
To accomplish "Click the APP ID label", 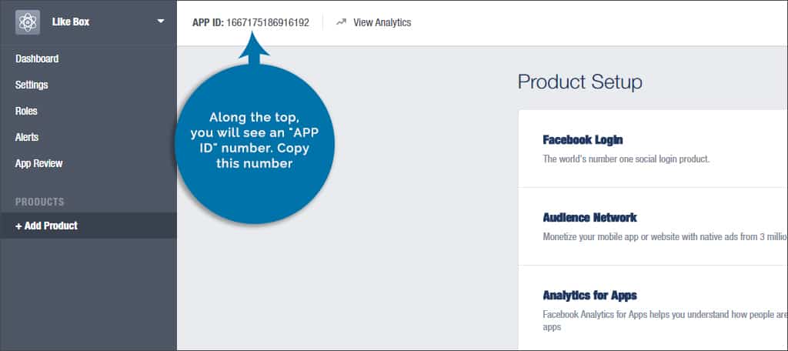I will (x=208, y=22).
